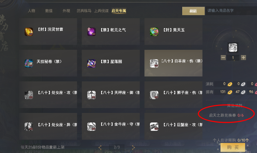Increase purchase quantity with plus button

[243, 58]
